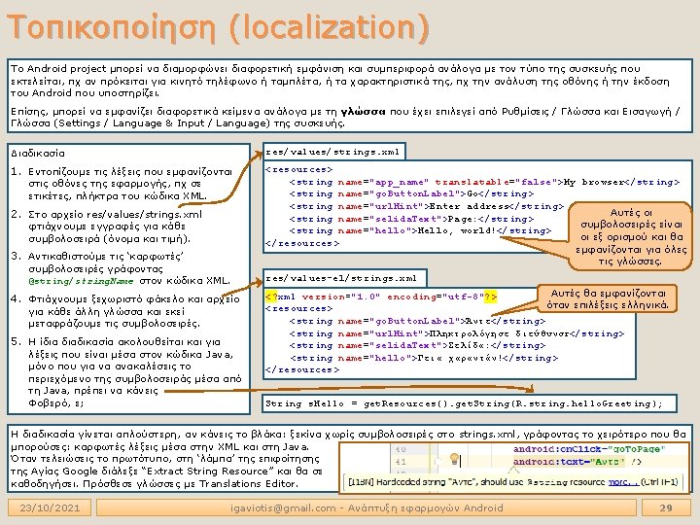Click the "[I18N] Hardcoded string" warning tooltip
The width and height of the screenshot is (700, 525).
coord(512,482)
